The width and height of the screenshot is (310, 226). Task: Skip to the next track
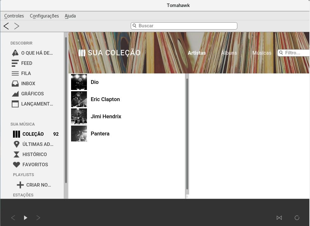point(38,218)
